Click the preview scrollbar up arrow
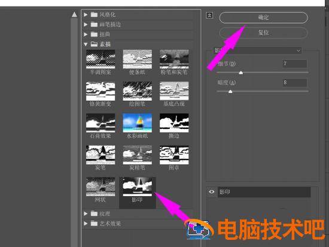 coord(74,14)
